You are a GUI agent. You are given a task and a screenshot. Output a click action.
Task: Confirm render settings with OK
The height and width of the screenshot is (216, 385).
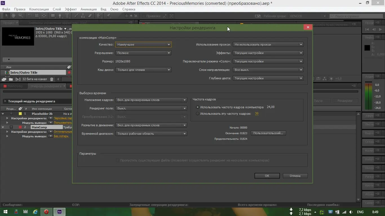[x=267, y=176]
